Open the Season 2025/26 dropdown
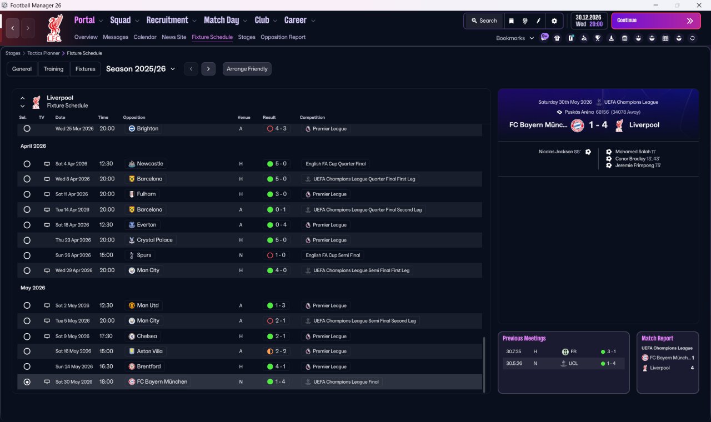This screenshot has width=711, height=422. pyautogui.click(x=141, y=69)
